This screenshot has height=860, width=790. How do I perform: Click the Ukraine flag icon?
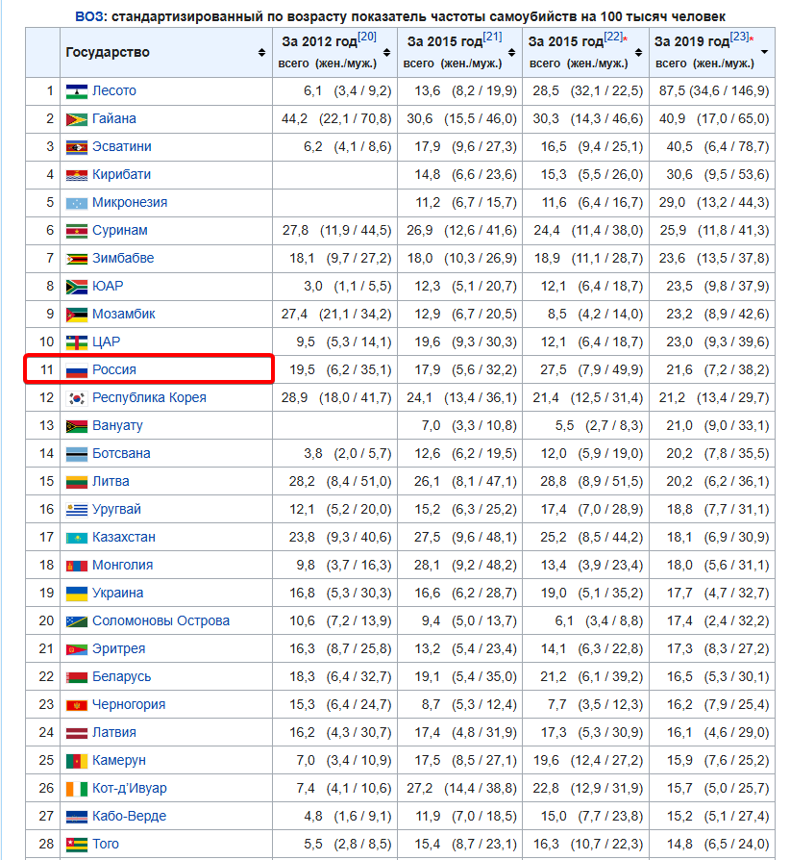coord(76,594)
